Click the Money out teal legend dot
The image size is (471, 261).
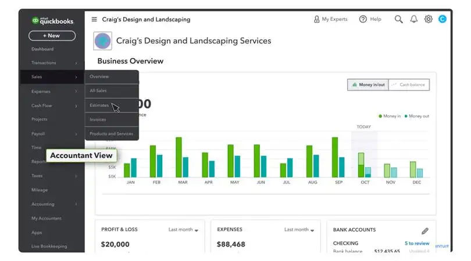pyautogui.click(x=406, y=116)
